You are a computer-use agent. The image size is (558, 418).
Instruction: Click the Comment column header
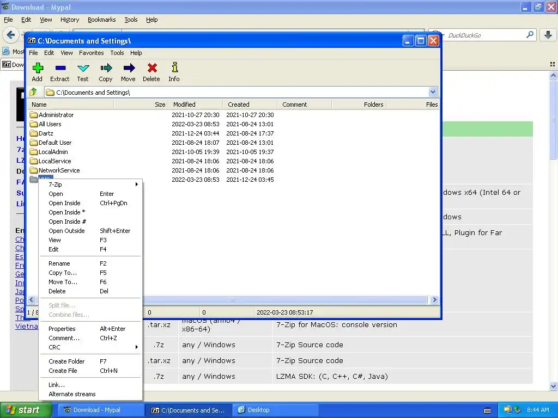point(304,104)
